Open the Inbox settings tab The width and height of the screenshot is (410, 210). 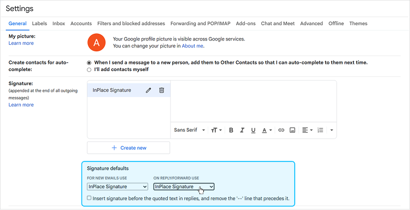(x=58, y=23)
